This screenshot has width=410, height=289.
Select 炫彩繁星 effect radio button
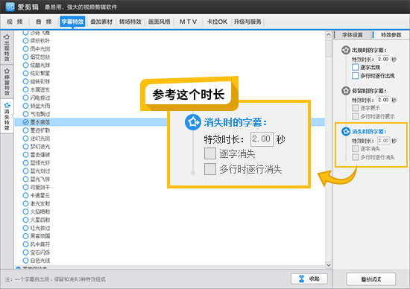point(25,73)
